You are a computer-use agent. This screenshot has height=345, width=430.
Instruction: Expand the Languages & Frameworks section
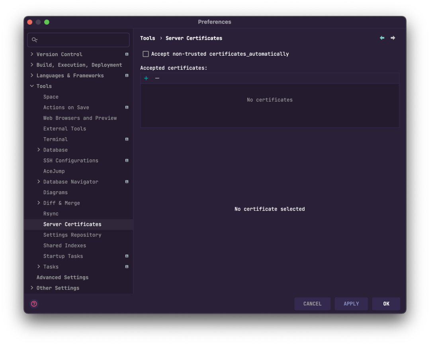(32, 75)
